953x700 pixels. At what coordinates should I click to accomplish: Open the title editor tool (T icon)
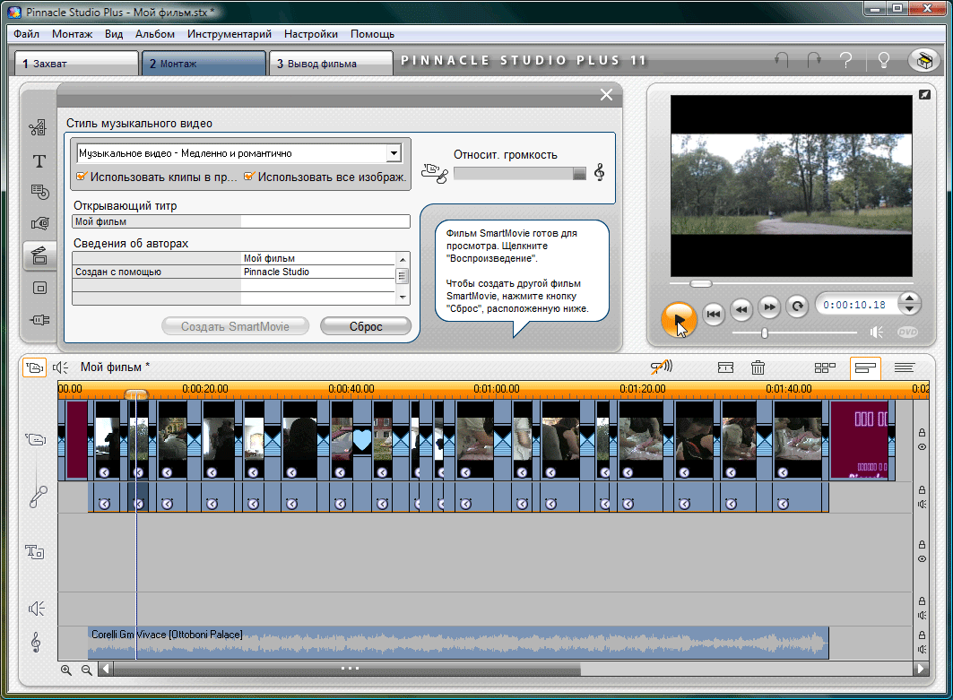point(39,161)
